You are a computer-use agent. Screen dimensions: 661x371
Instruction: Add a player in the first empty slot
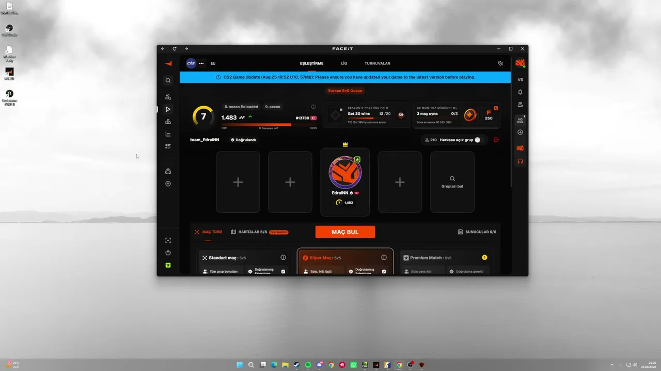238,182
